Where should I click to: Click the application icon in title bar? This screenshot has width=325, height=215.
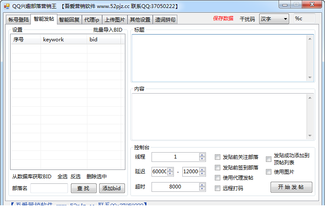click(x=6, y=6)
